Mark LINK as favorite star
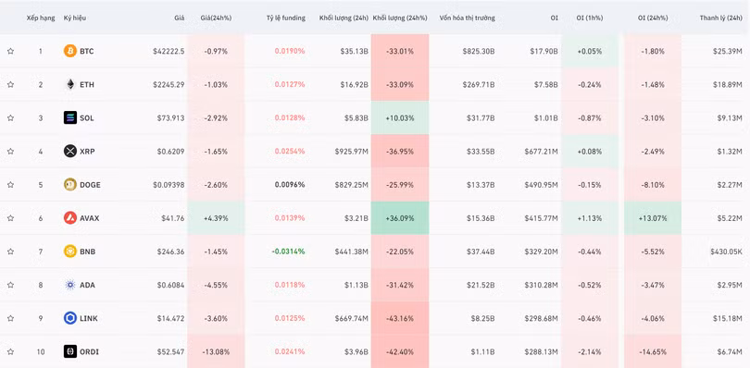 tap(10, 318)
